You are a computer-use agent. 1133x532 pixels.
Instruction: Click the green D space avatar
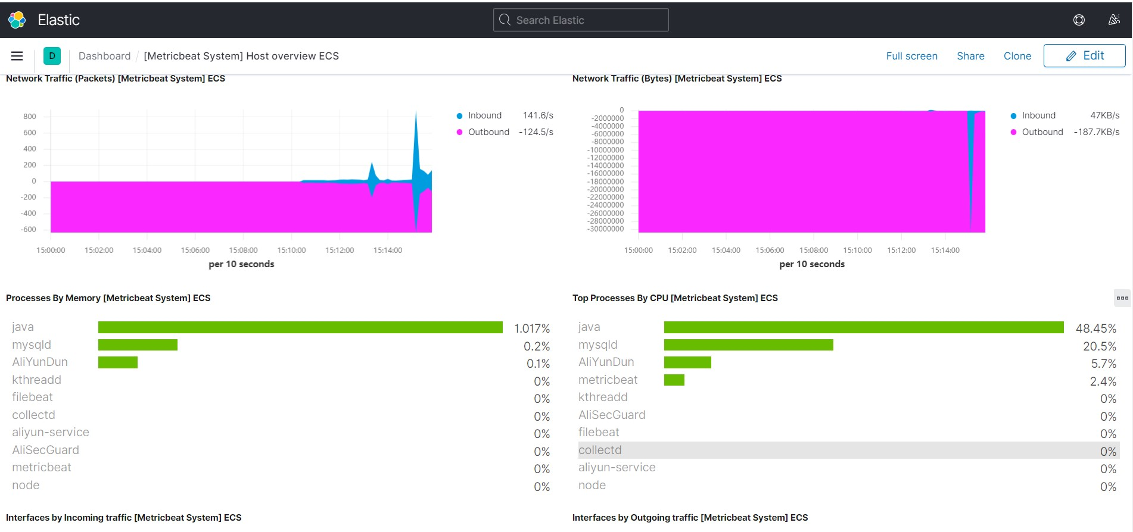(52, 56)
